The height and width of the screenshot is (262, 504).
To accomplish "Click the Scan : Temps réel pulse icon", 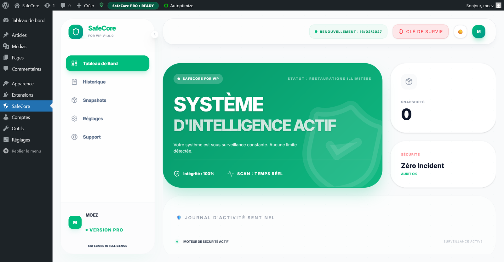I will tap(231, 174).
